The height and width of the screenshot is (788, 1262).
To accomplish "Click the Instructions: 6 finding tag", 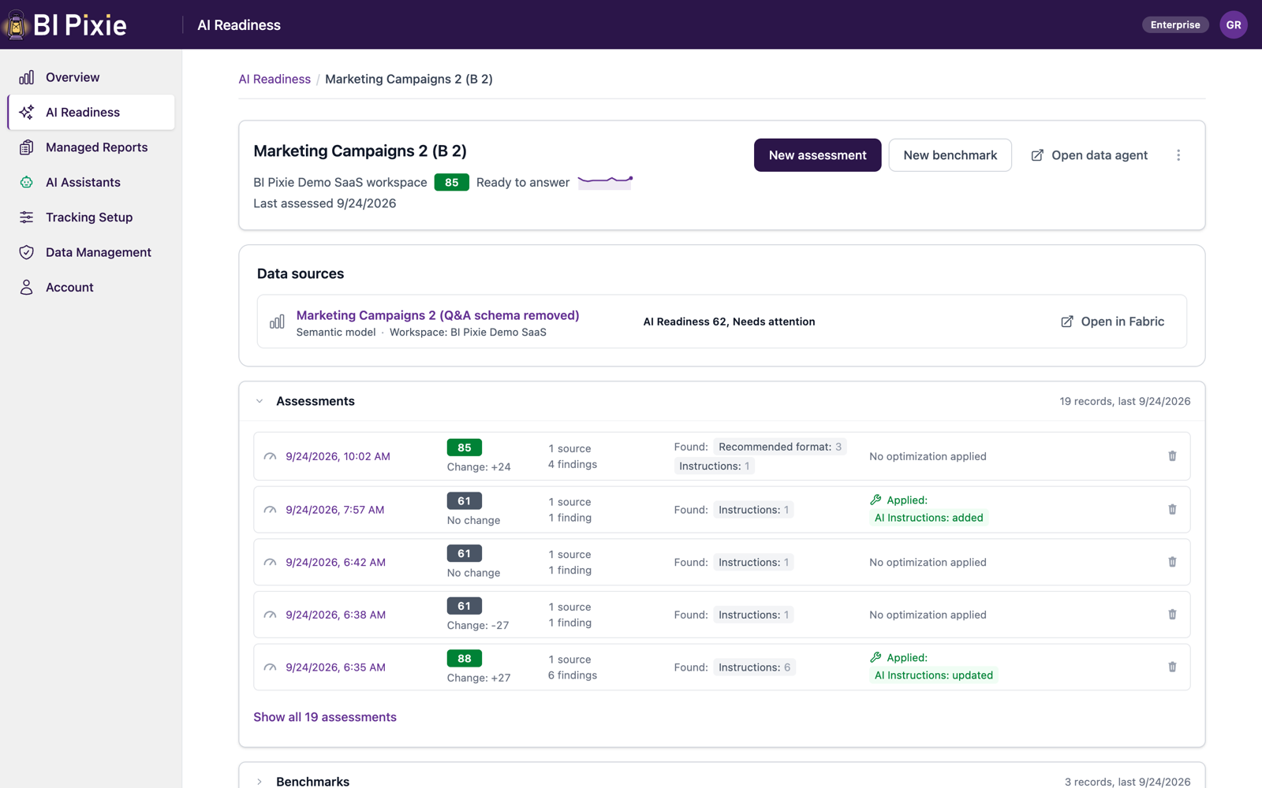I will coord(754,667).
